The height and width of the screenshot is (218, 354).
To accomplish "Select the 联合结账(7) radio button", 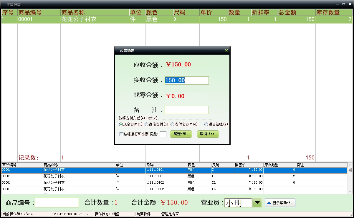I will pyautogui.click(x=206, y=125).
